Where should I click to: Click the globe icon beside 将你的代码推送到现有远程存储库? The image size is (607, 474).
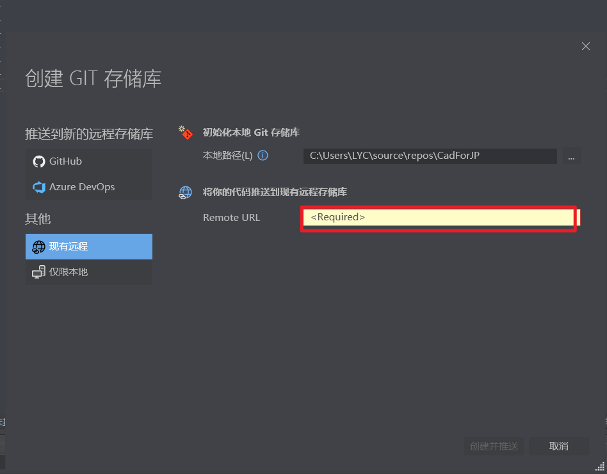point(185,192)
